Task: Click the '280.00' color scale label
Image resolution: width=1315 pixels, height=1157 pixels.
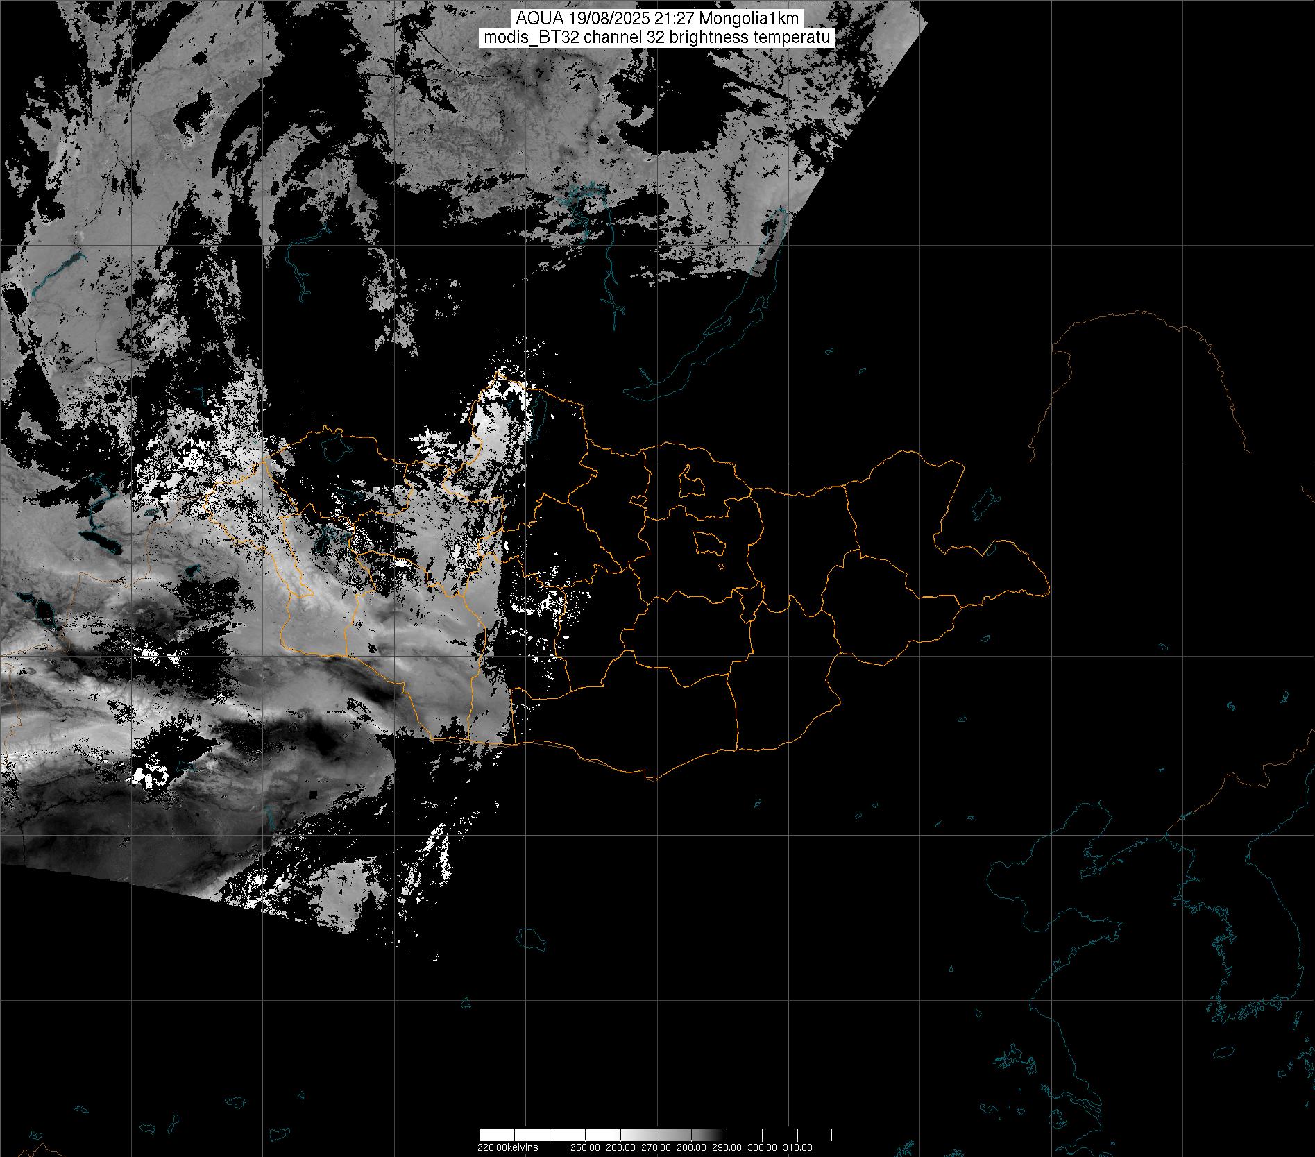Action: (691, 1147)
